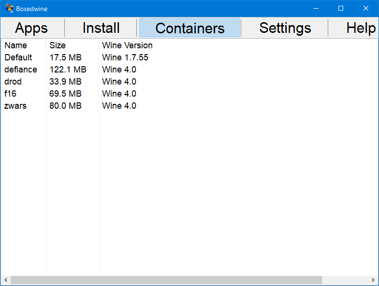The image size is (379, 286).
Task: Close the Boxedwine window
Action: pyautogui.click(x=366, y=8)
